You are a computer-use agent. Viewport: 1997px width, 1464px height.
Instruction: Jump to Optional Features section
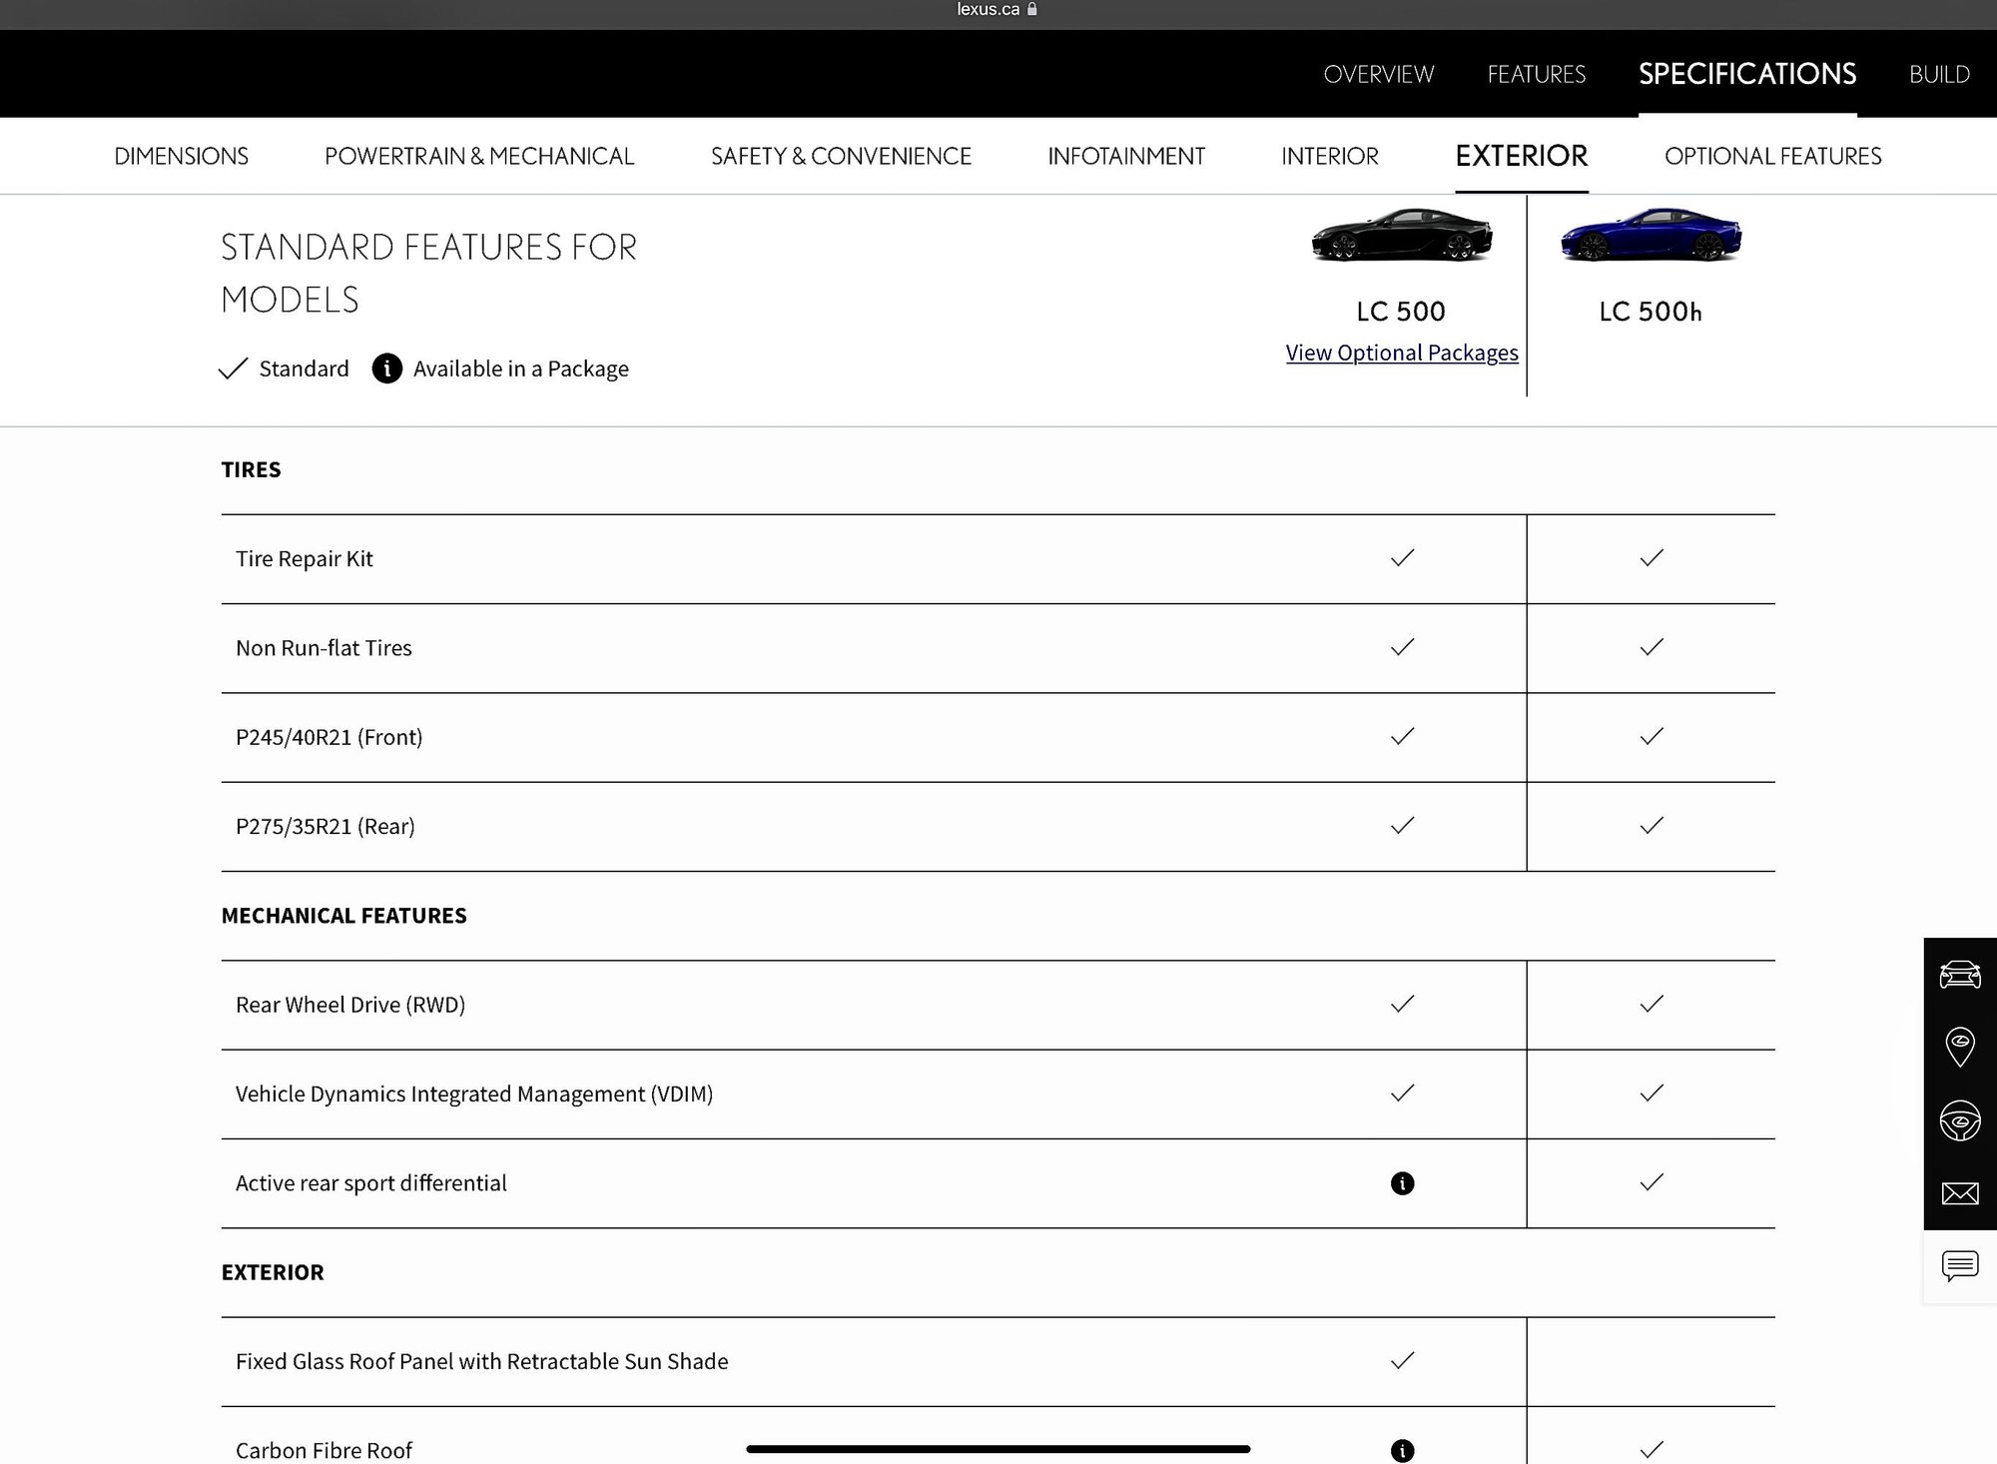pyautogui.click(x=1772, y=156)
